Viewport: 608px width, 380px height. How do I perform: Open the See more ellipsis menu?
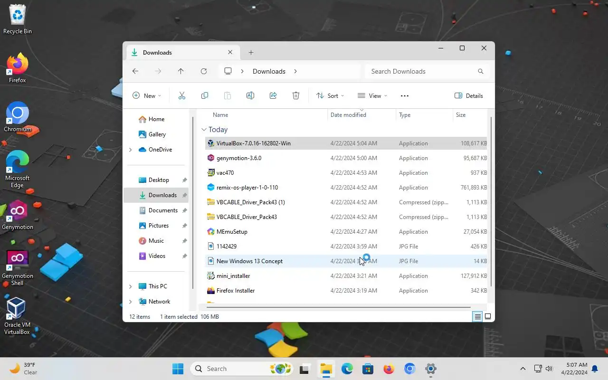[x=405, y=95]
